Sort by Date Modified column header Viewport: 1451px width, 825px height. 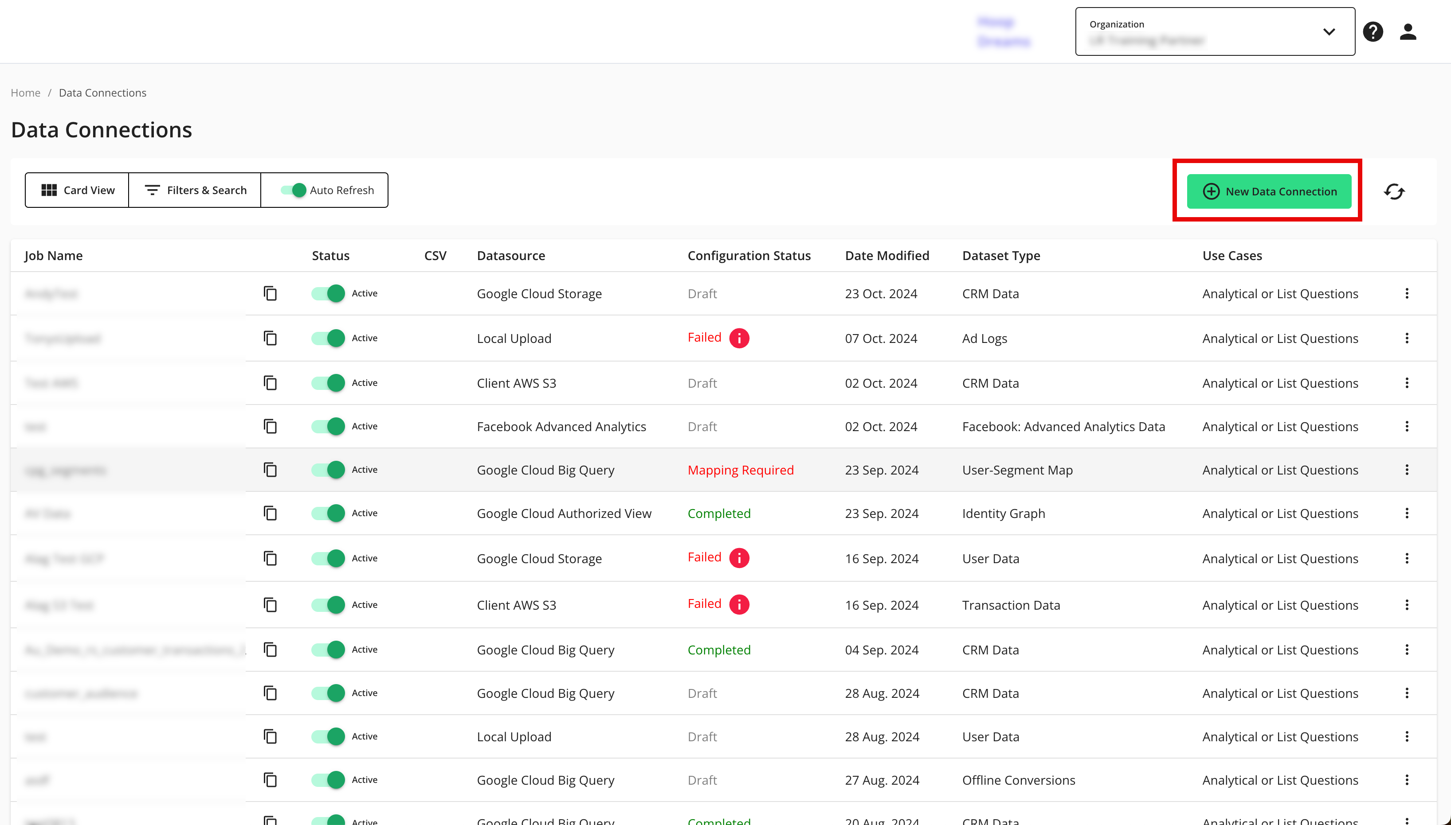coord(887,256)
